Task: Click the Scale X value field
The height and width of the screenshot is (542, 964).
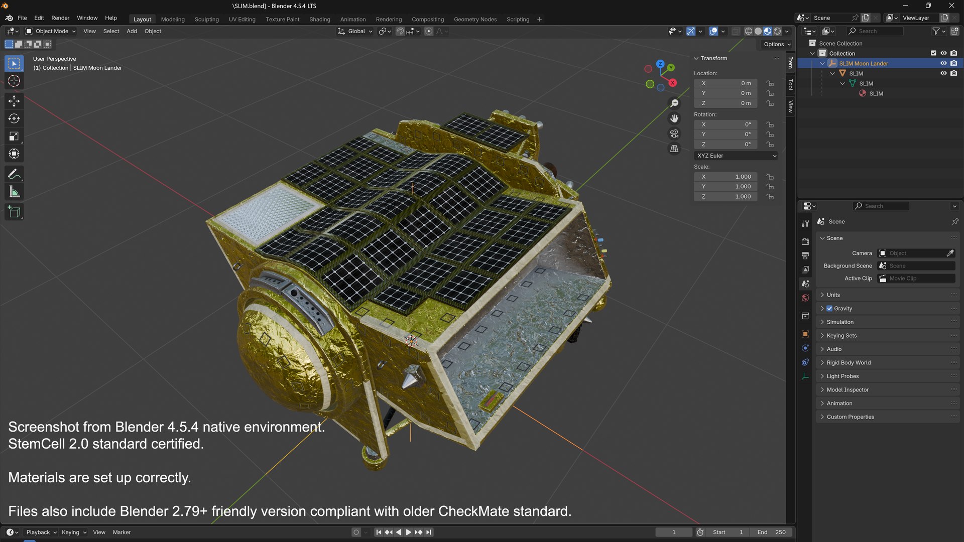Action: tap(726, 177)
